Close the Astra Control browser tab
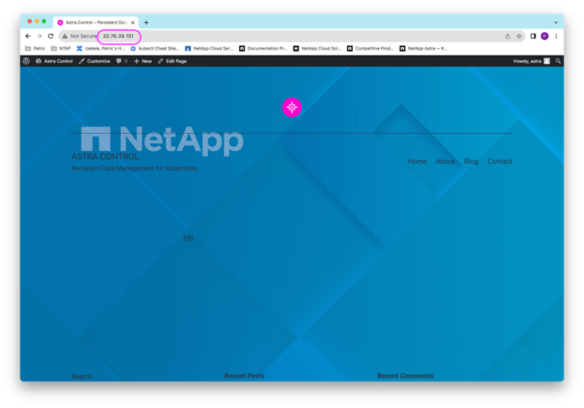584x408 pixels. [x=133, y=23]
